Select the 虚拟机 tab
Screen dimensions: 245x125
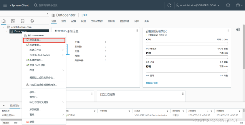coord(111,21)
